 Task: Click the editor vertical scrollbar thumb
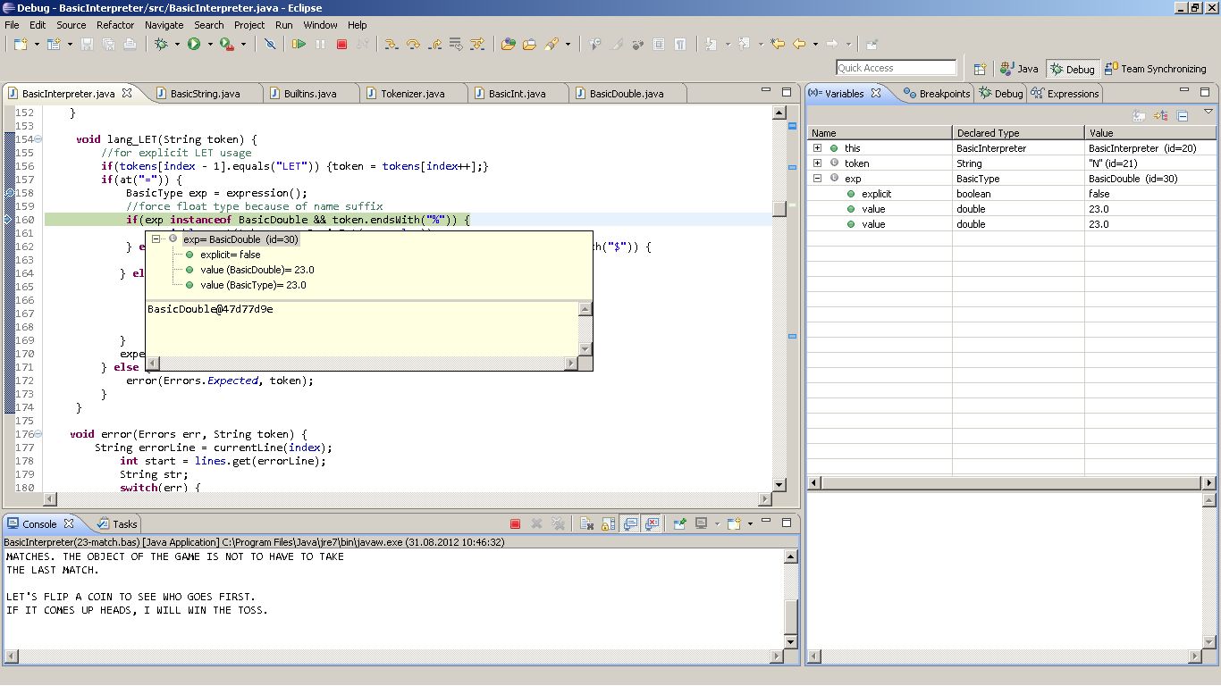(779, 209)
